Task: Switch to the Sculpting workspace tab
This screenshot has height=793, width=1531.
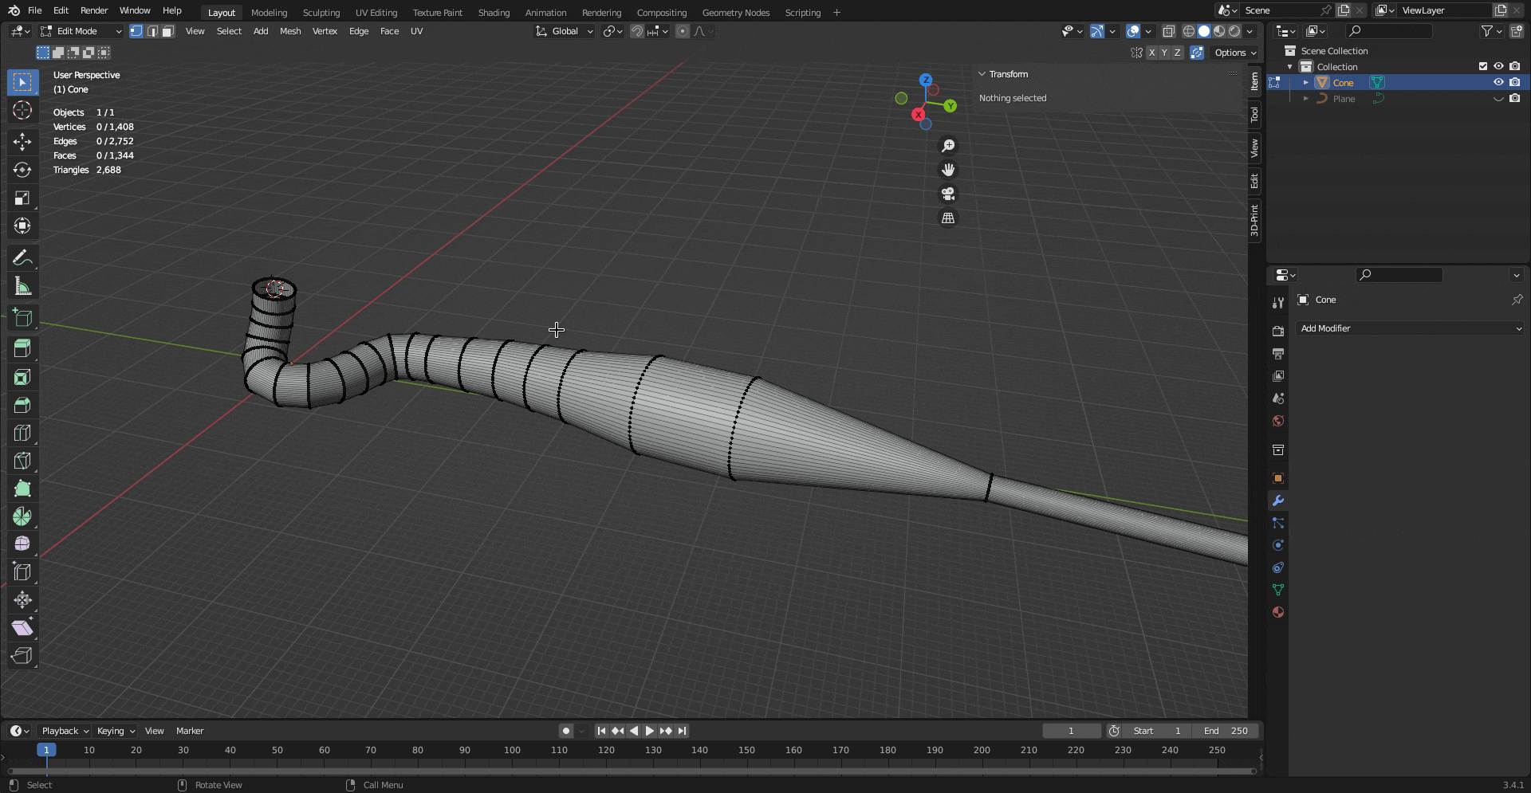Action: (321, 13)
